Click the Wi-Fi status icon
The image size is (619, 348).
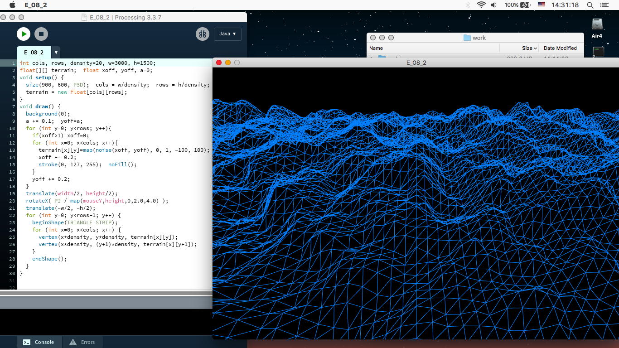coord(481,5)
